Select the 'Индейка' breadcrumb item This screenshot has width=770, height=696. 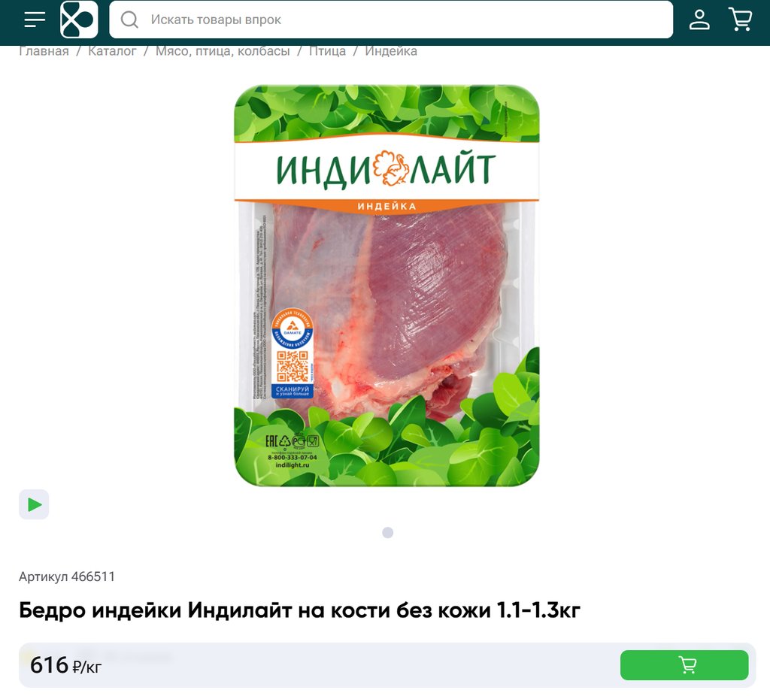coord(391,51)
